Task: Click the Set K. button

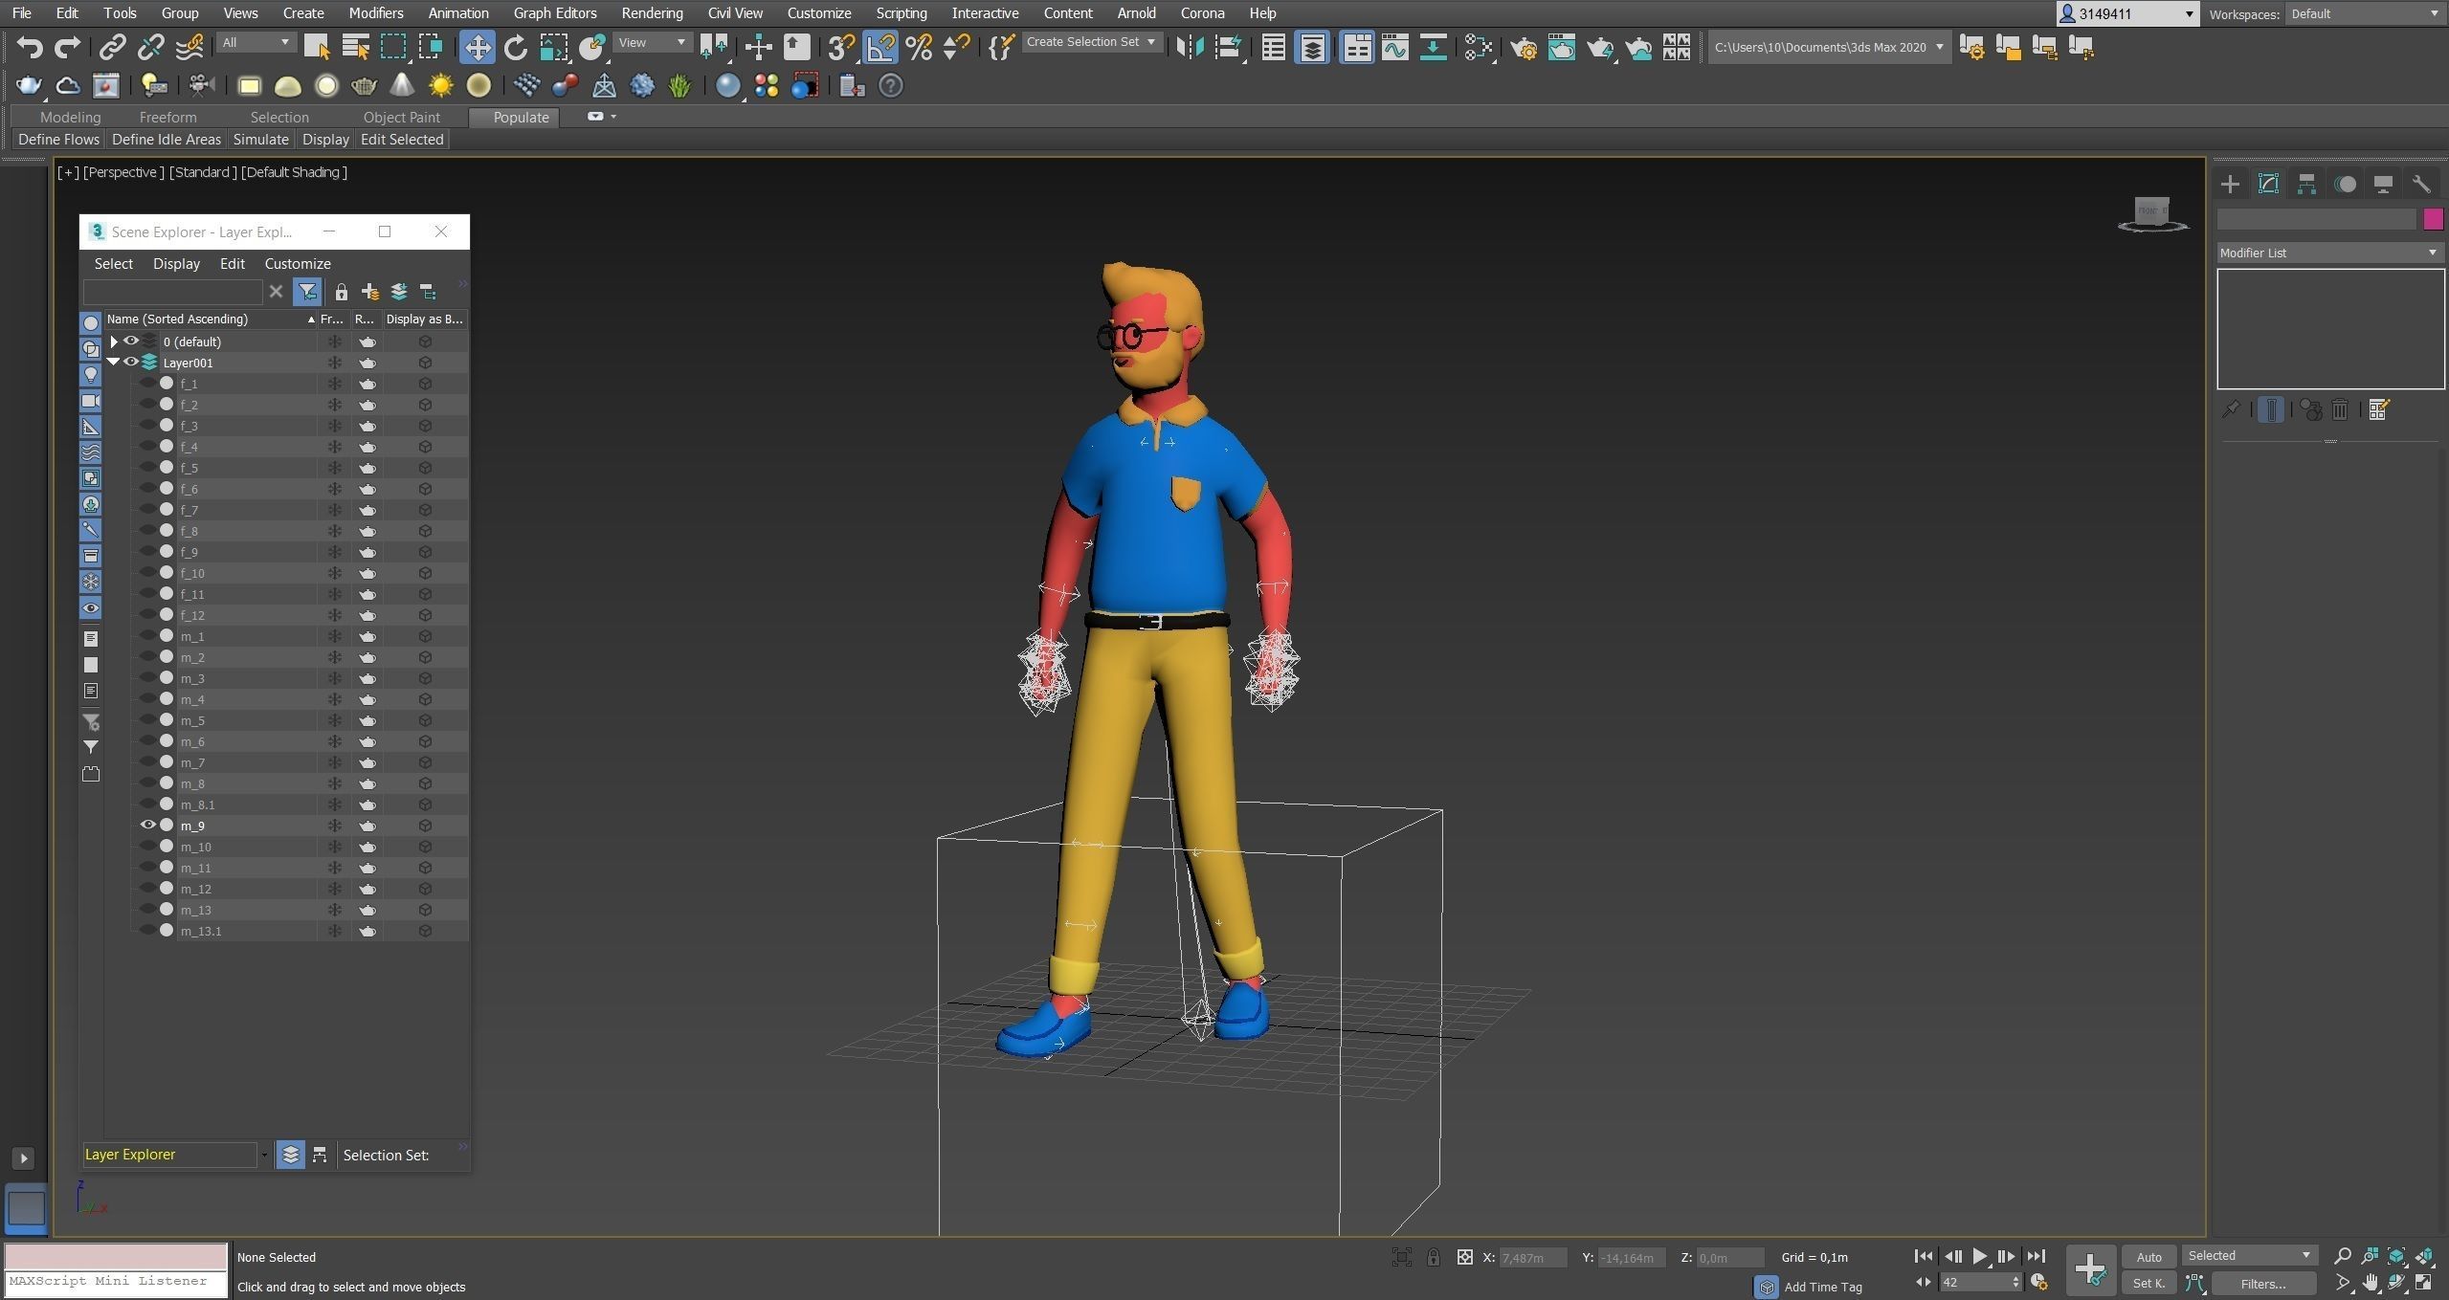Action: click(2148, 1284)
